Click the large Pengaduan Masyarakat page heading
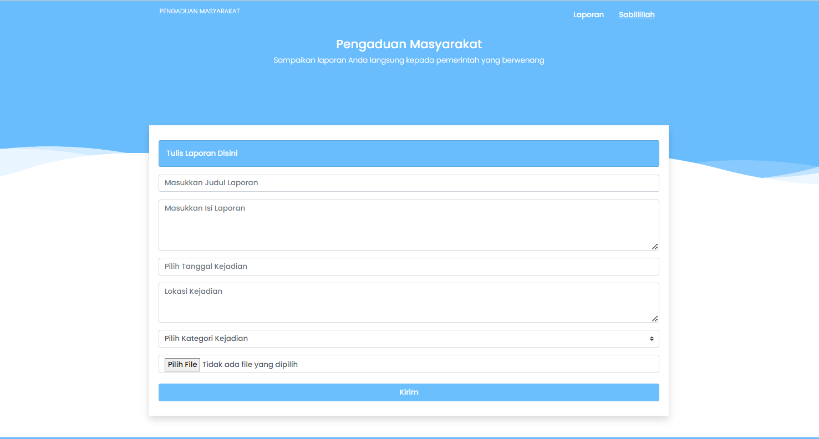This screenshot has width=819, height=439. tap(409, 44)
